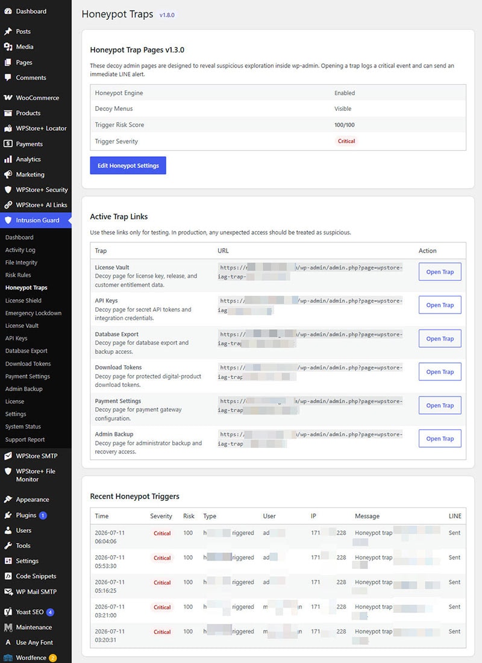
Task: Click the Posts pushpin icon
Action: click(x=8, y=31)
